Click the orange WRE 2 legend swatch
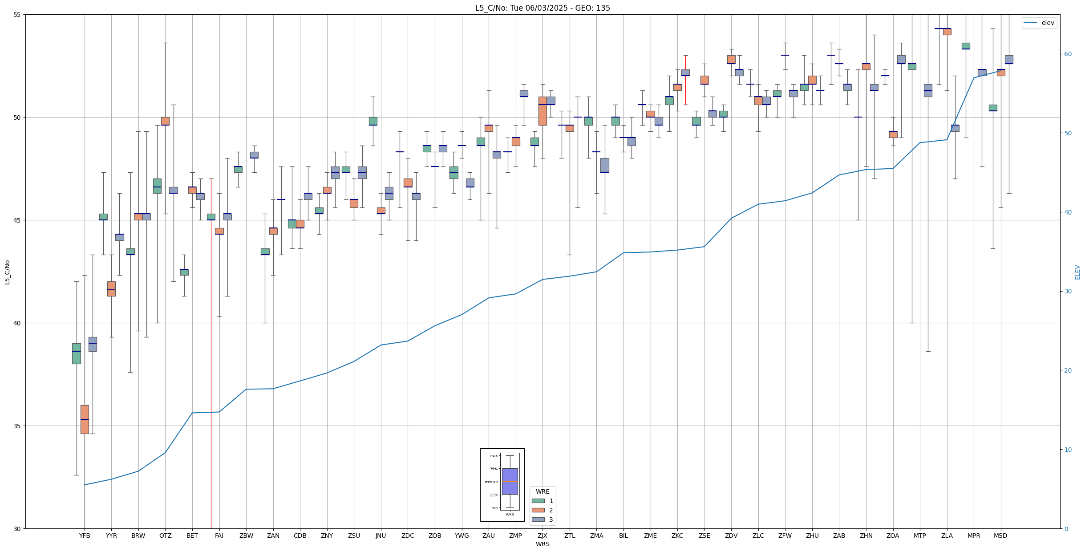This screenshot has height=552, width=1085. [x=538, y=510]
